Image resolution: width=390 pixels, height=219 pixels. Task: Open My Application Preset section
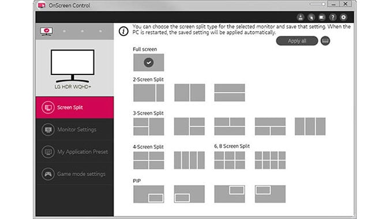coord(74,152)
